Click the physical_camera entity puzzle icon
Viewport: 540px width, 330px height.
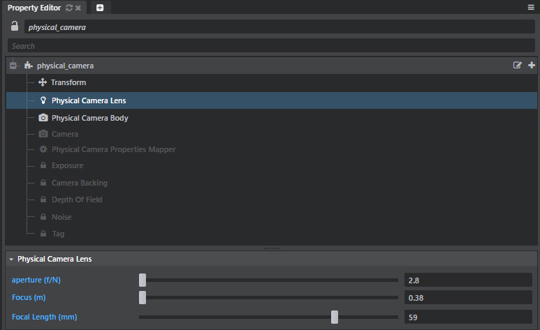point(29,66)
